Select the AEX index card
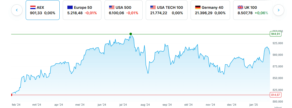Screen dimensions: 292x108 (x=43, y=10)
